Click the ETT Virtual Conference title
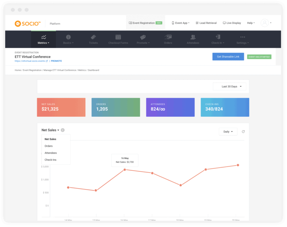 [x=32, y=57]
